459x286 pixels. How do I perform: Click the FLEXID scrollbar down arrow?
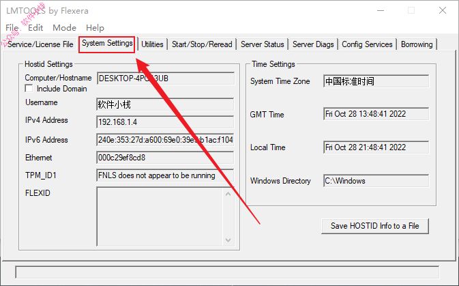click(x=228, y=240)
